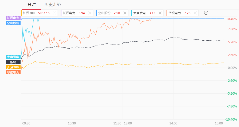Remove 金山股份 from the comparison
Screen dimensions: 239x127
(125, 13)
